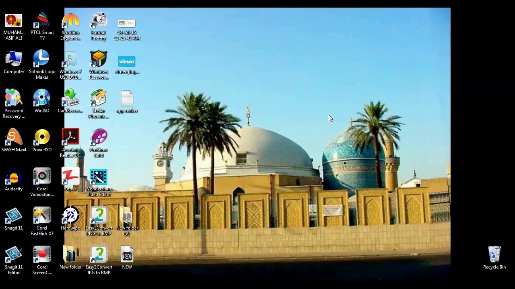Open Windows 7 USB DVD tool shortcut

70,65
